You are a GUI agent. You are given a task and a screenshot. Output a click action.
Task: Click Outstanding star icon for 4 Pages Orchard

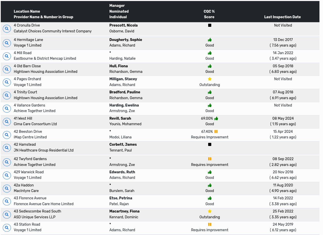pyautogui.click(x=210, y=79)
